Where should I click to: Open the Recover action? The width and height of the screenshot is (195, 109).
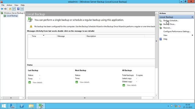point(167,28)
